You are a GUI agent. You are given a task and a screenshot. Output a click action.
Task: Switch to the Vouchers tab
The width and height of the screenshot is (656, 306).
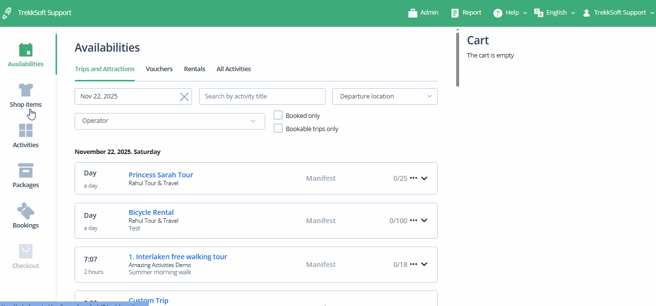click(x=159, y=69)
